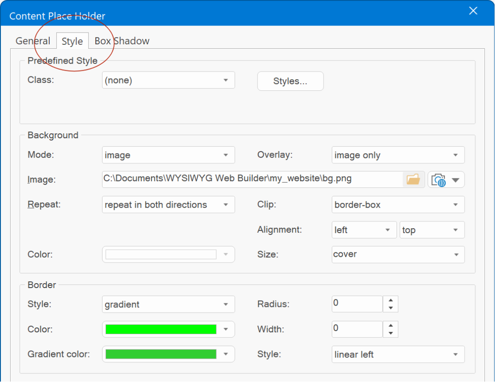Click the Image path input field
Image resolution: width=495 pixels, height=382 pixels.
pyautogui.click(x=252, y=179)
